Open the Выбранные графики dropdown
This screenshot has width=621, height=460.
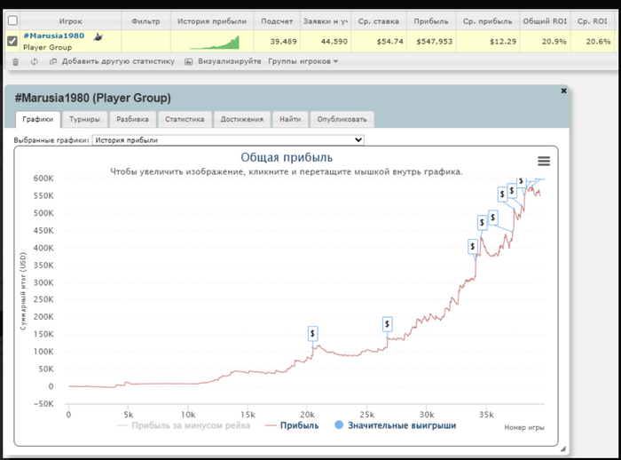click(228, 140)
